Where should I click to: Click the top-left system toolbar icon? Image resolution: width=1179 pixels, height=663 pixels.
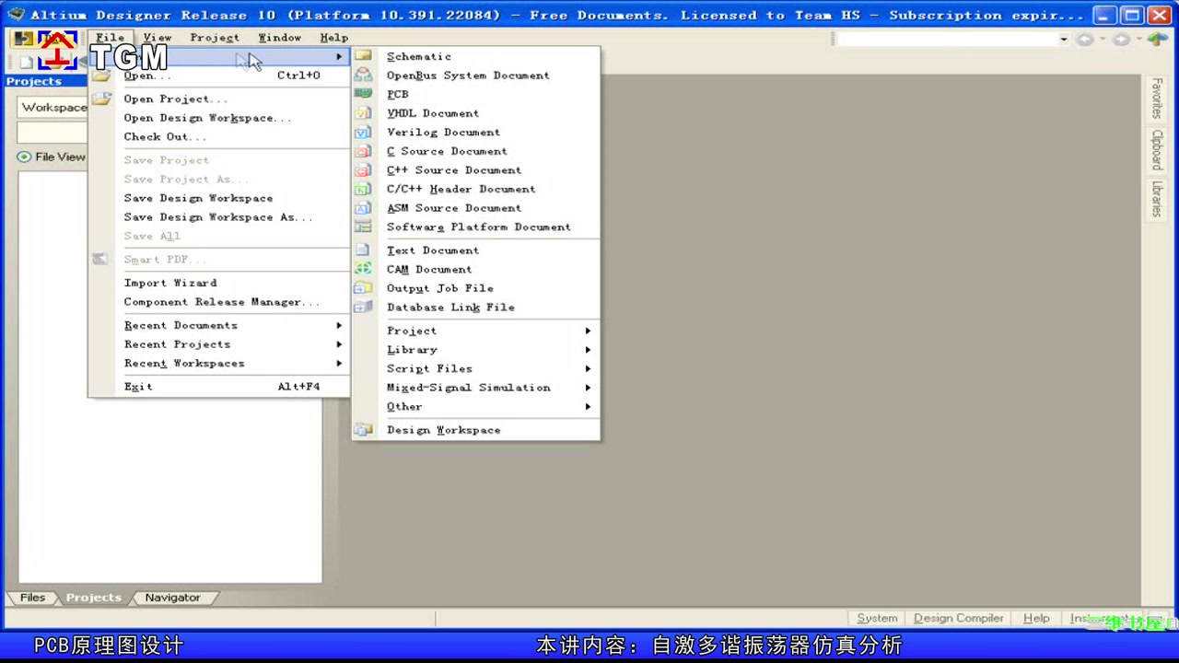click(x=24, y=38)
